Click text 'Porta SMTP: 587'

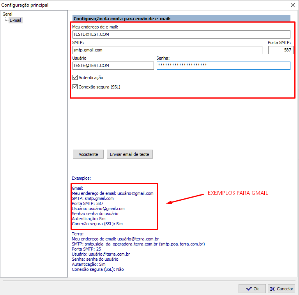(88, 203)
